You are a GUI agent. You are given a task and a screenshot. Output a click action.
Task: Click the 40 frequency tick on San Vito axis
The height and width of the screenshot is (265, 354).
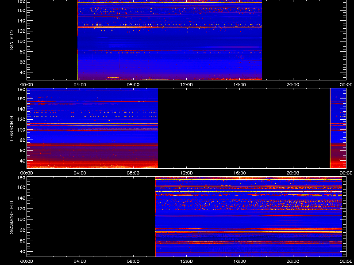(23, 72)
